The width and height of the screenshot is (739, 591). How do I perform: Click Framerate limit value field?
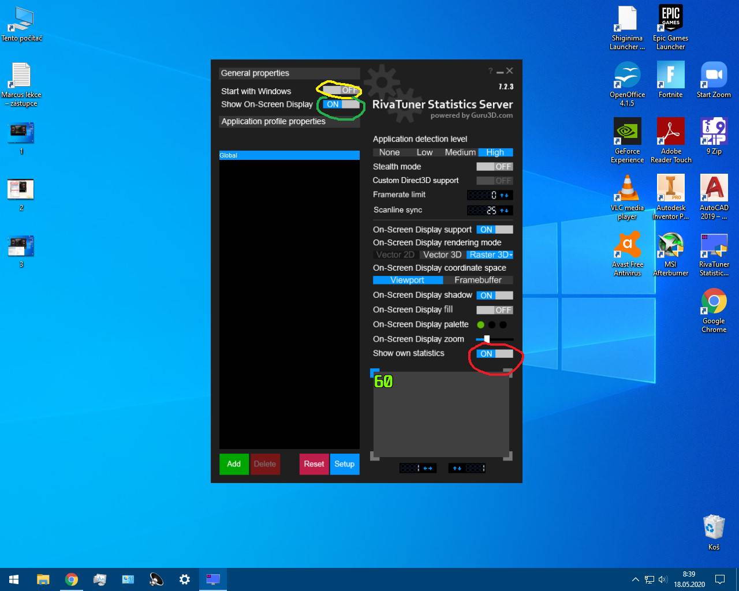tap(483, 196)
